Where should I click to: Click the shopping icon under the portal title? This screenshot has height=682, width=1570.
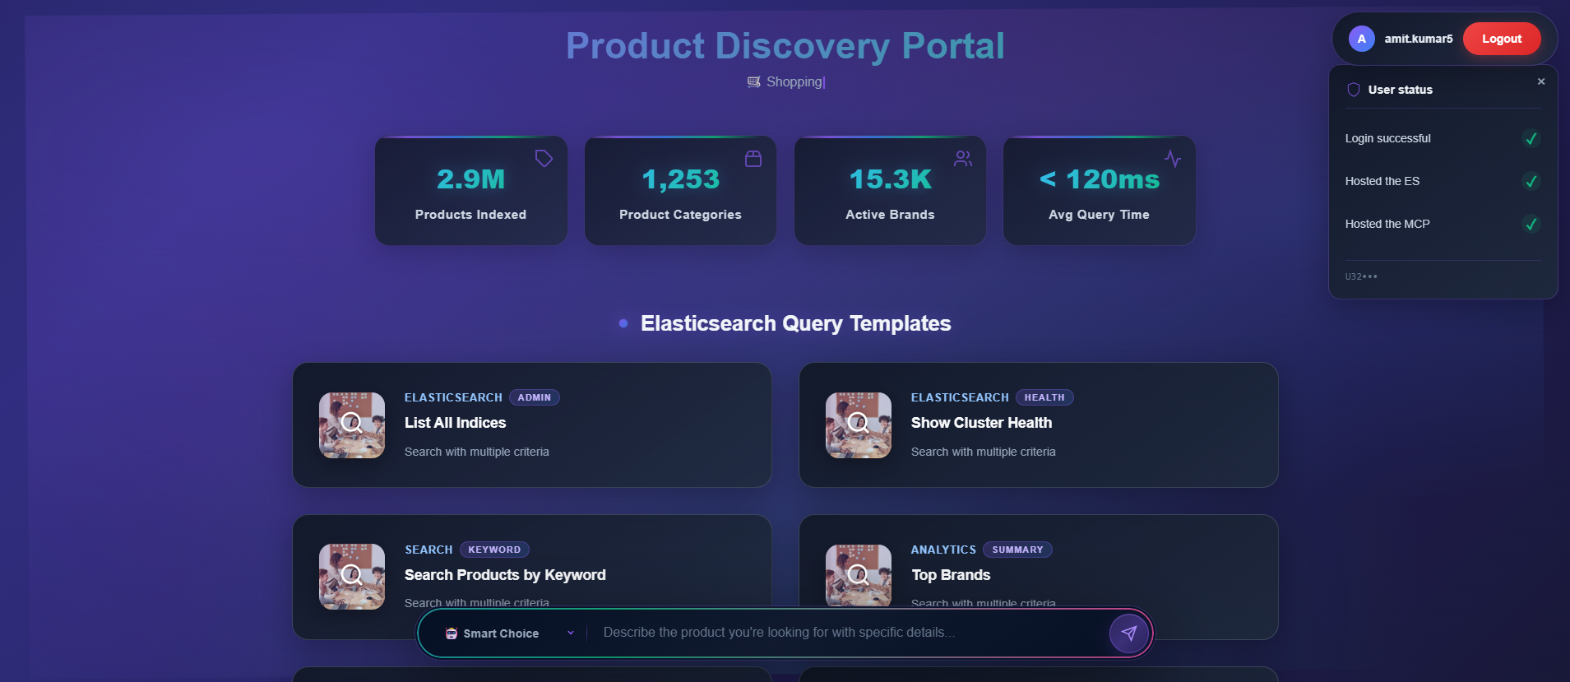[753, 81]
